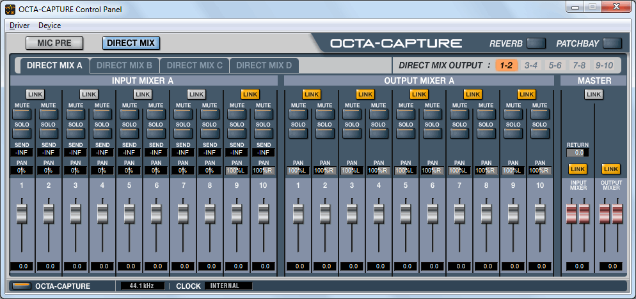Click the PAN value of input channel 2

[49, 171]
